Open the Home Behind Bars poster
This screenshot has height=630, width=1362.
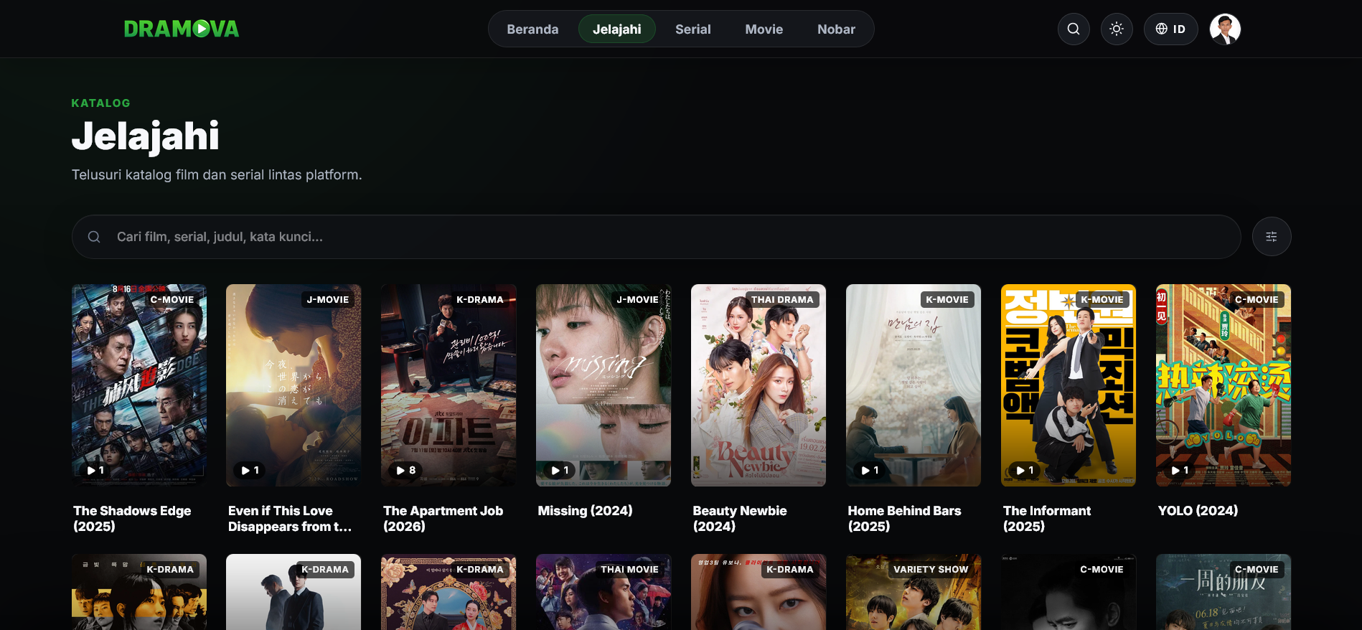914,385
